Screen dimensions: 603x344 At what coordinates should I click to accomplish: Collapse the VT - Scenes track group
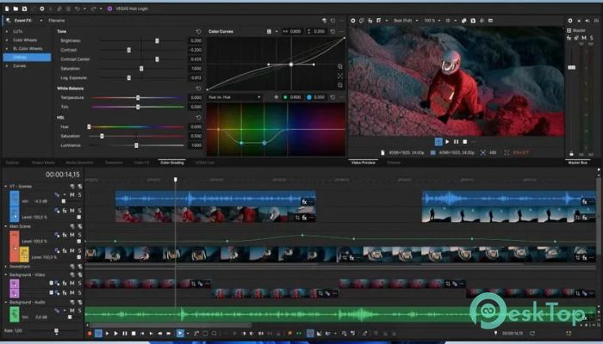point(6,187)
